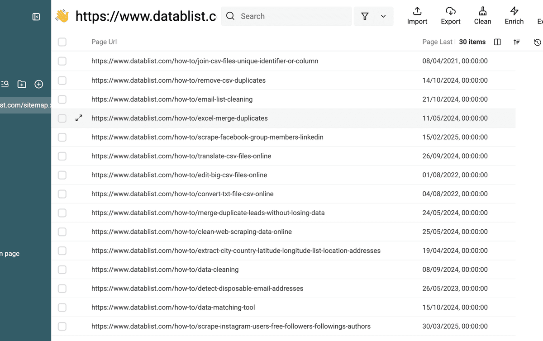Click the 30 items count label
Screen dimensions: 543x341
pos(472,42)
